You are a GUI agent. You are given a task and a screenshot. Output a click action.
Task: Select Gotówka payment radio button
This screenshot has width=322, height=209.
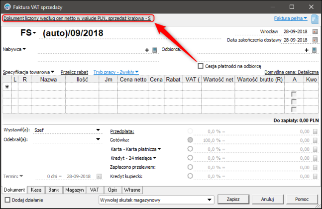click(x=190, y=140)
